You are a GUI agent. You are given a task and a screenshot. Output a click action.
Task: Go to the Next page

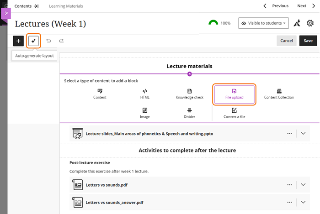(305, 6)
